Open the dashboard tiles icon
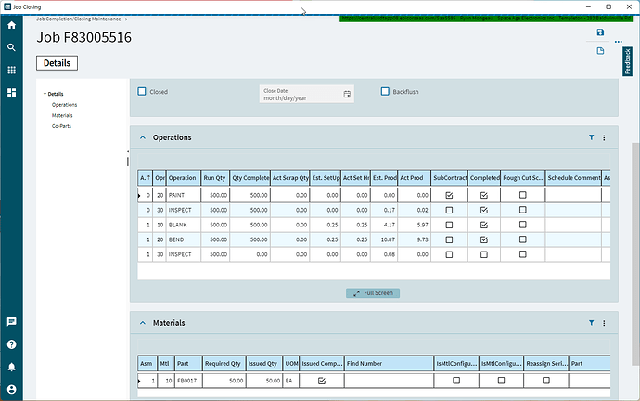This screenshot has width=640, height=401. tap(11, 93)
